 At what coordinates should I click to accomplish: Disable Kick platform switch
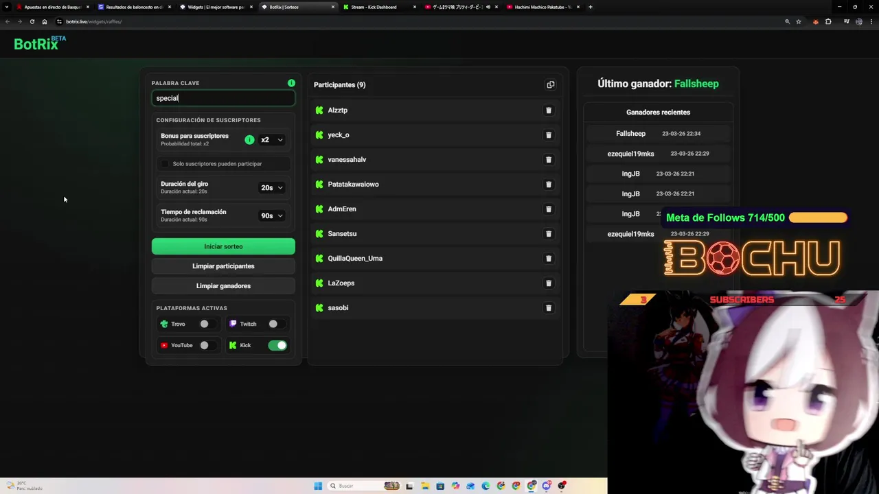(277, 345)
